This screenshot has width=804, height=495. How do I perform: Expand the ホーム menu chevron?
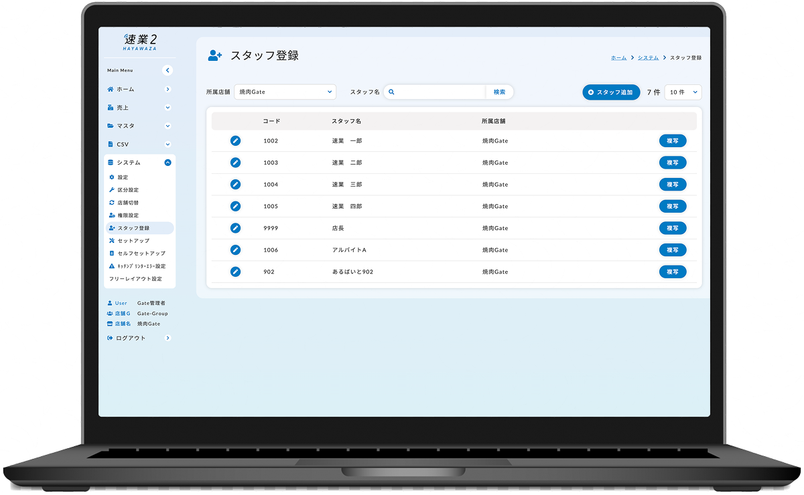(x=167, y=89)
